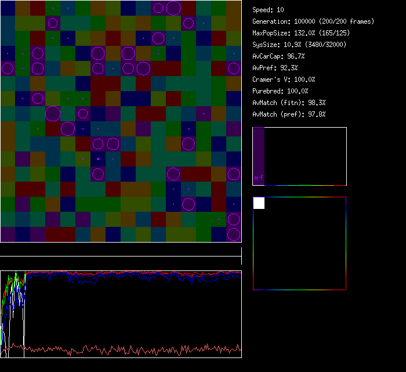Click the AvMatch (pref) statistic
The width and height of the screenshot is (406, 372).
pos(289,114)
